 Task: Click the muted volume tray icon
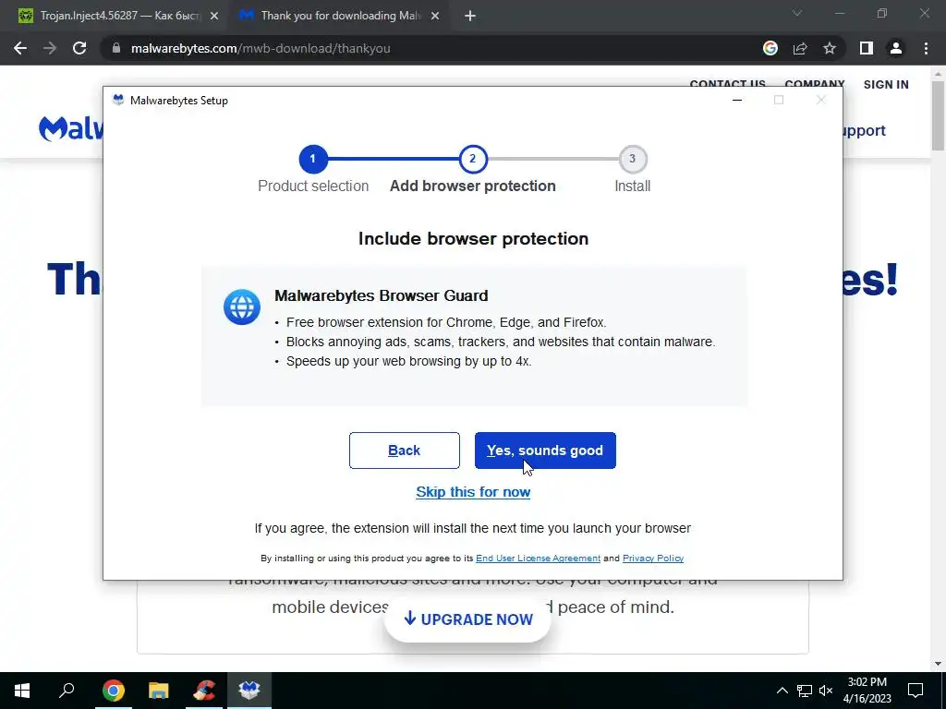(826, 691)
